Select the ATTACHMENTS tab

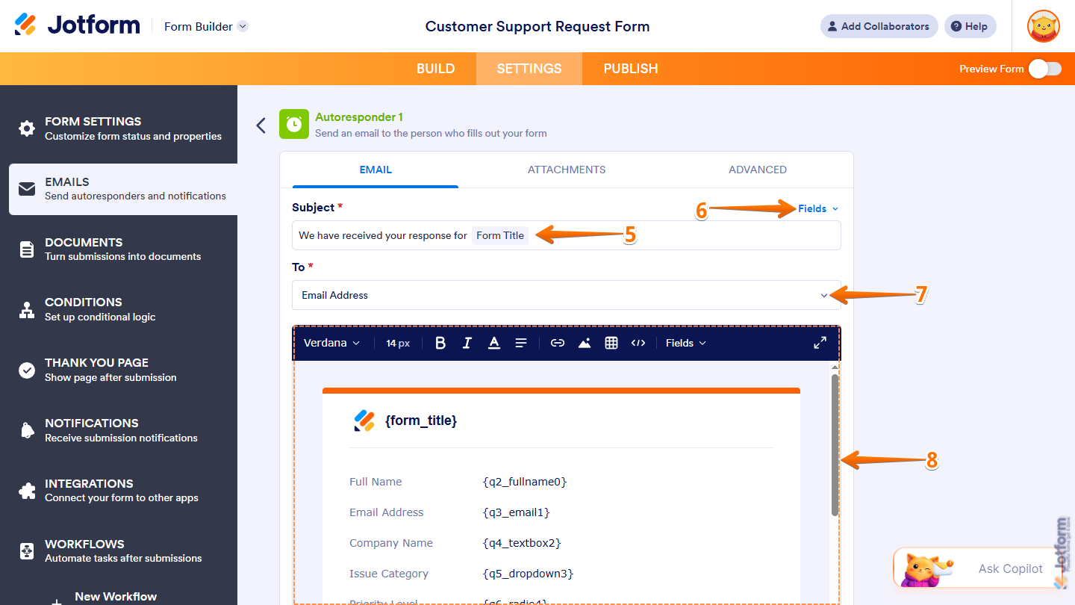tap(567, 170)
